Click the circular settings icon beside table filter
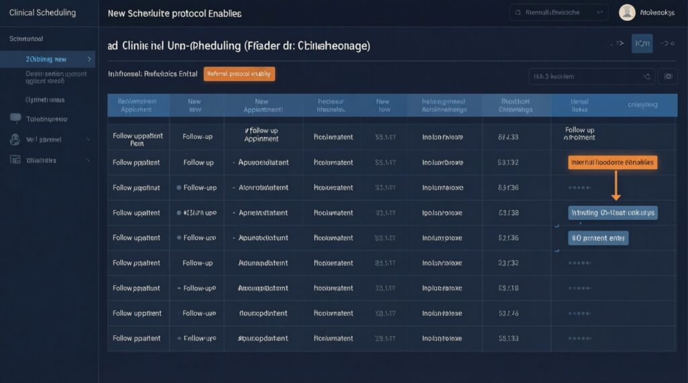The image size is (688, 383). (x=667, y=76)
